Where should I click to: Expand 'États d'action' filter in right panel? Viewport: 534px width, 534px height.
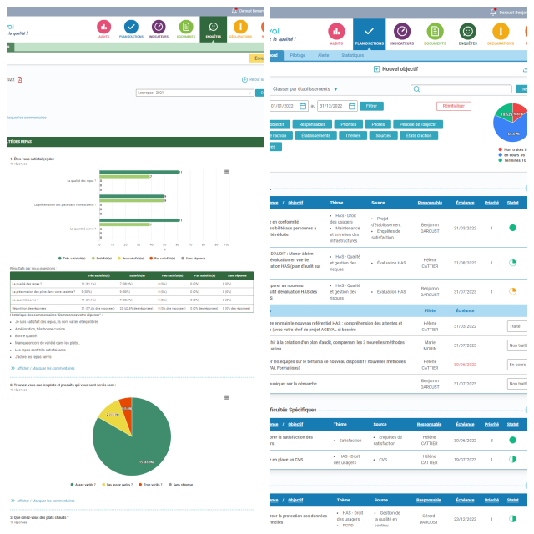[419, 135]
